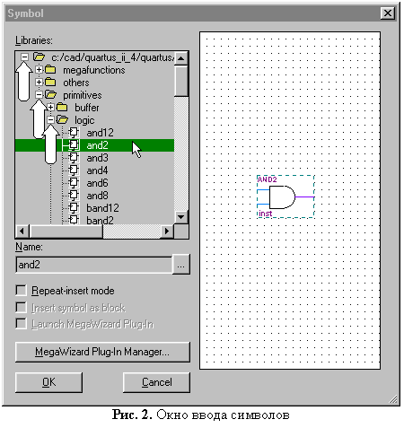Collapse the logic folder node
This screenshot has width=404, height=428.
coord(50,120)
